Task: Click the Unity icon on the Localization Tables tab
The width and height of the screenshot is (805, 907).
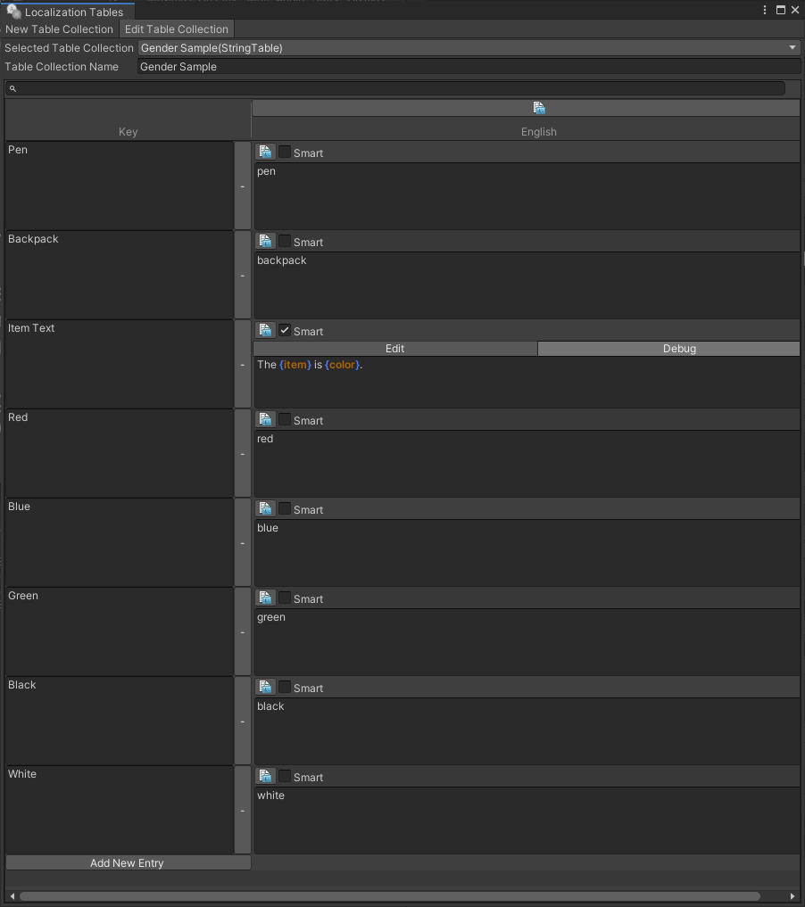Action: (12, 12)
